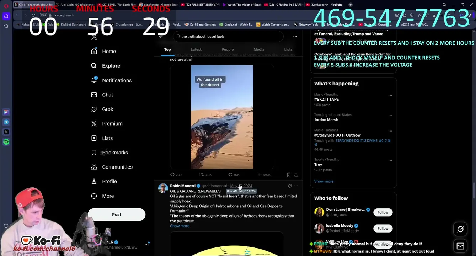The width and height of the screenshot is (476, 256).
Task: Click the Post button
Action: pyautogui.click(x=117, y=214)
